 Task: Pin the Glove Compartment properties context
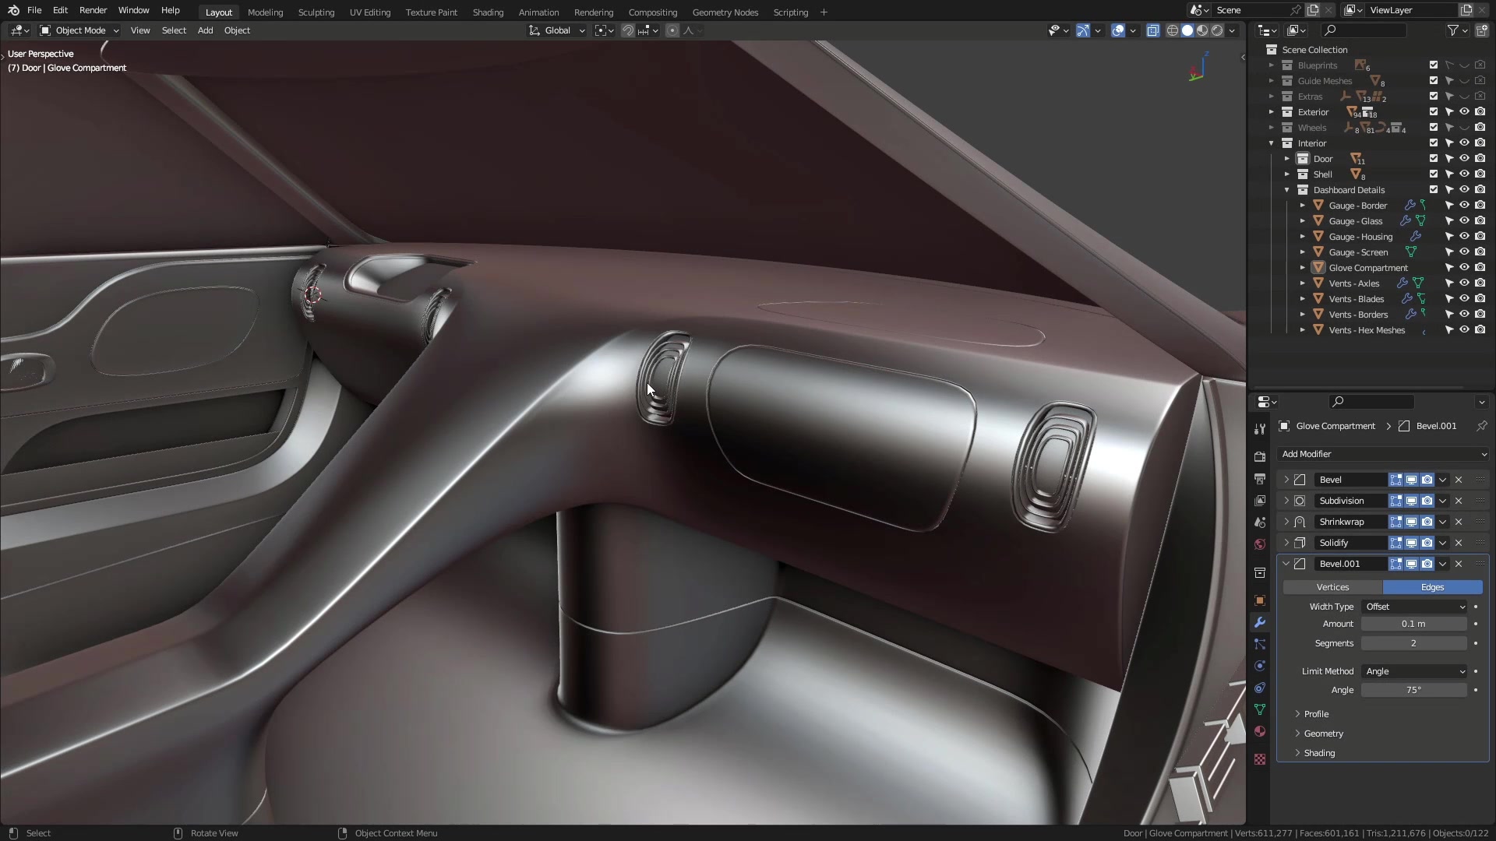tap(1481, 426)
